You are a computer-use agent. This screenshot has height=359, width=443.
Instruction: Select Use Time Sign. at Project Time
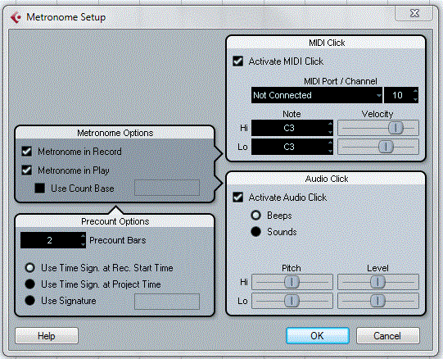30,284
